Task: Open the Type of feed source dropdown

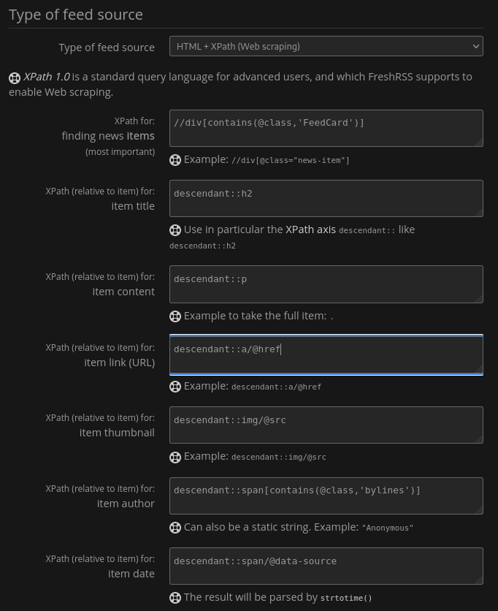Action: pos(326,46)
